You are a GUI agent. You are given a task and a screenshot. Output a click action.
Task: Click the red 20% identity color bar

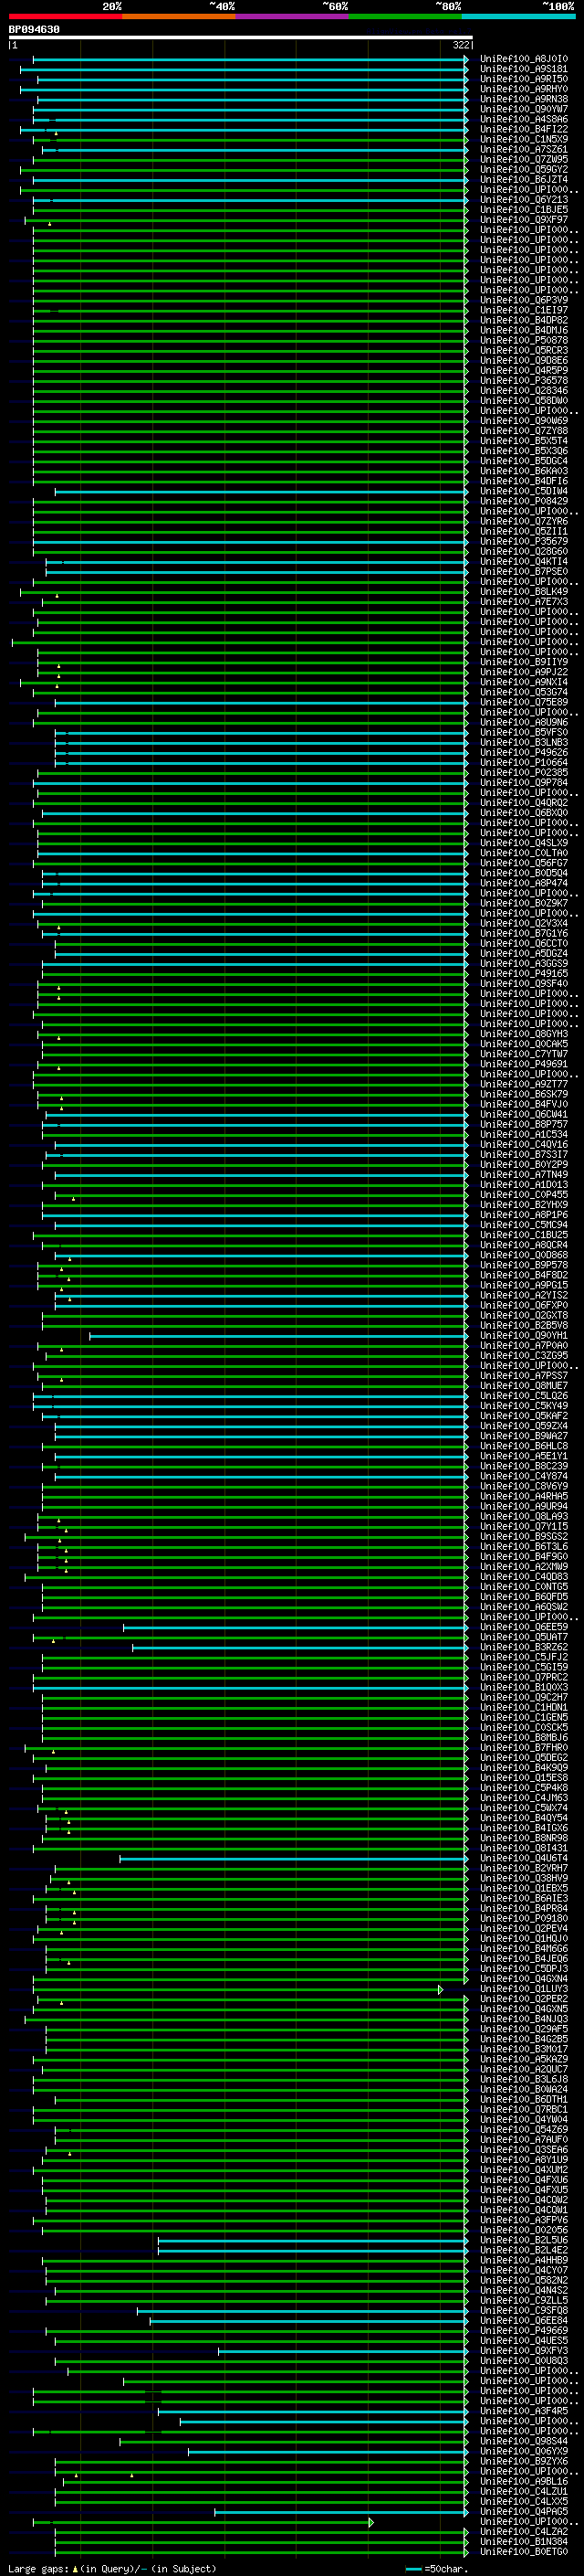(65, 16)
